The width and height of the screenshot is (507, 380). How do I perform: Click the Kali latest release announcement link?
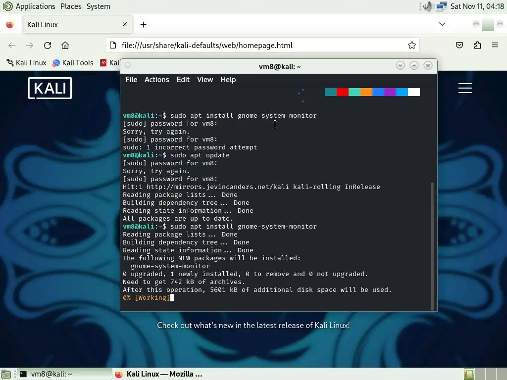tap(253, 326)
